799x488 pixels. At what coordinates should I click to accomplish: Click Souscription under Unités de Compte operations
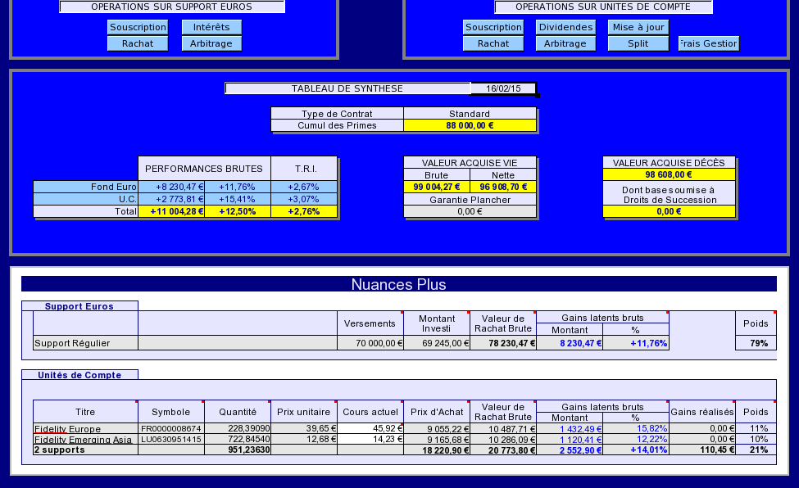tap(493, 27)
